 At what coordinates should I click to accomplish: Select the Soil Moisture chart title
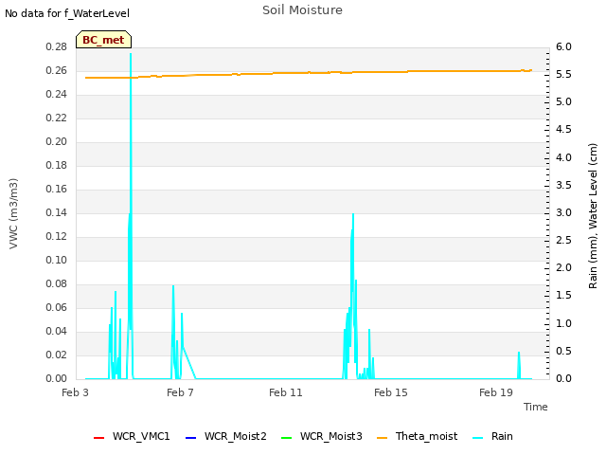(x=302, y=10)
